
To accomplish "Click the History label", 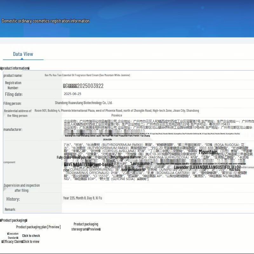I will coord(13,199).
